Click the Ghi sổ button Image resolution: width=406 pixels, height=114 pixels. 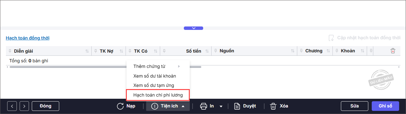pos(385,106)
